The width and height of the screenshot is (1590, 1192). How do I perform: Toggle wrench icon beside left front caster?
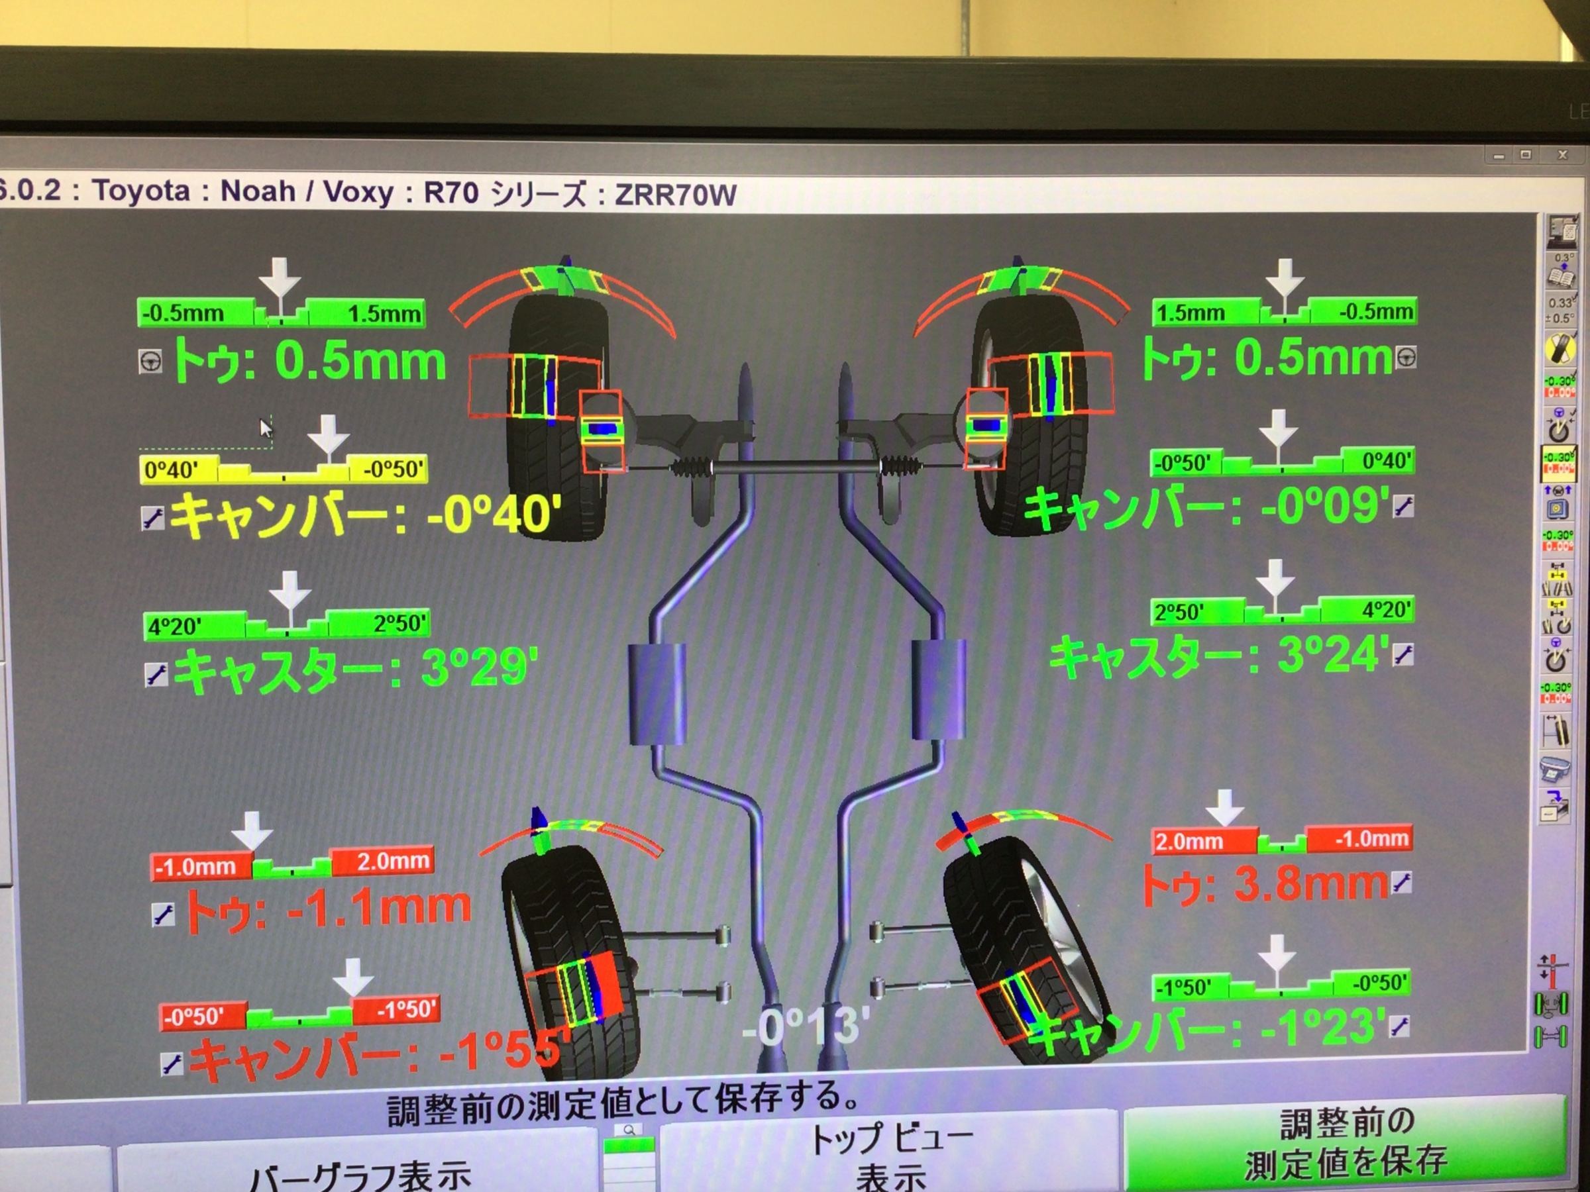156,674
